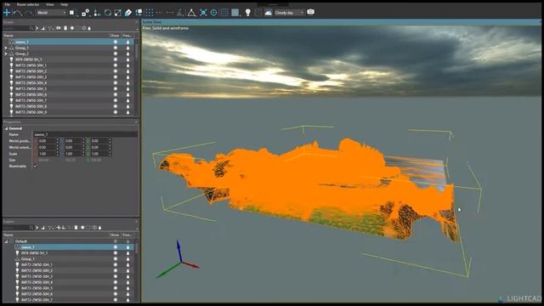Click the Show column header in the Layers panel
544x306 pixels.
[115, 235]
